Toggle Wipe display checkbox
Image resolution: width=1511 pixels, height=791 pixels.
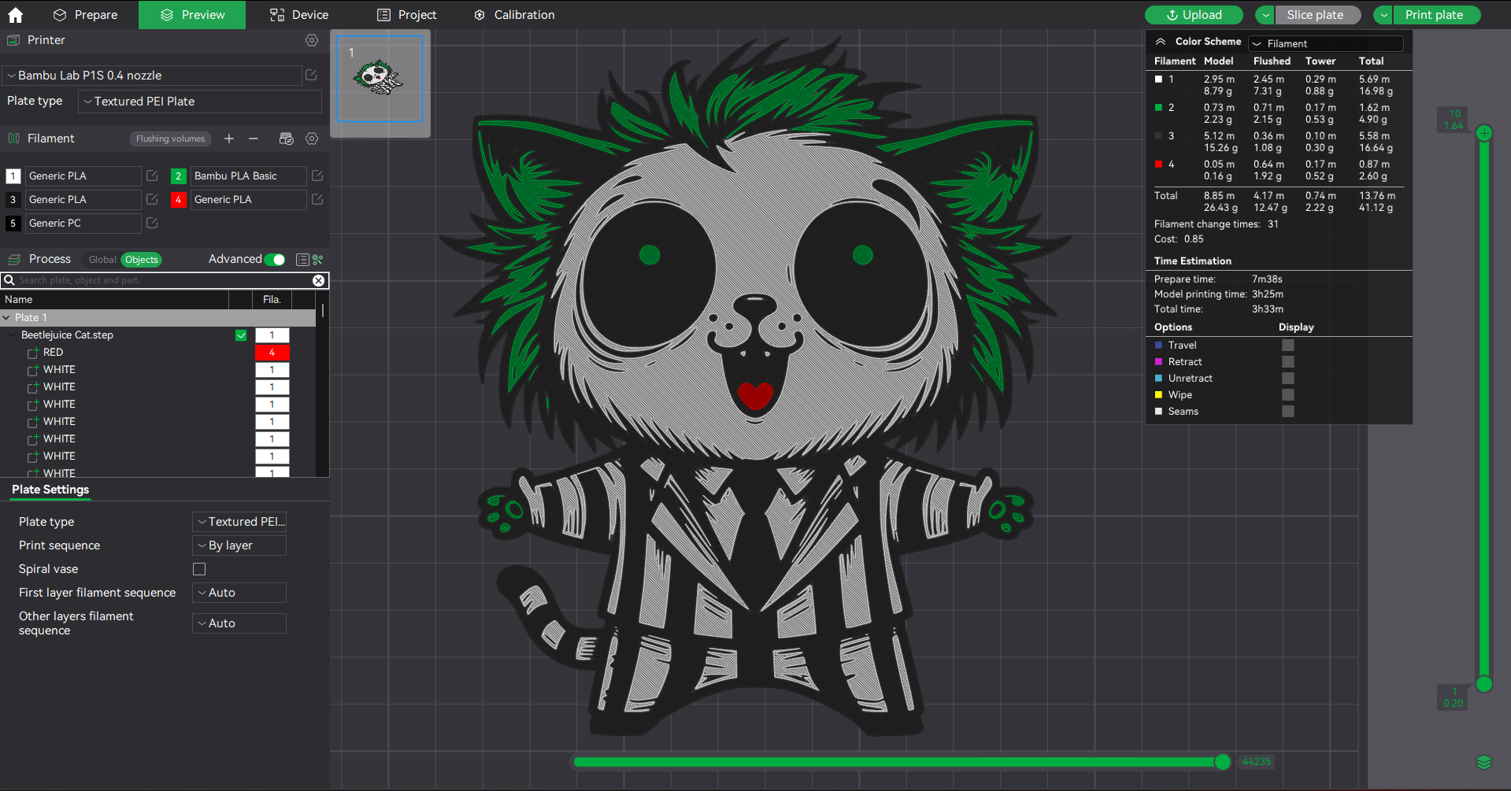pyautogui.click(x=1288, y=394)
